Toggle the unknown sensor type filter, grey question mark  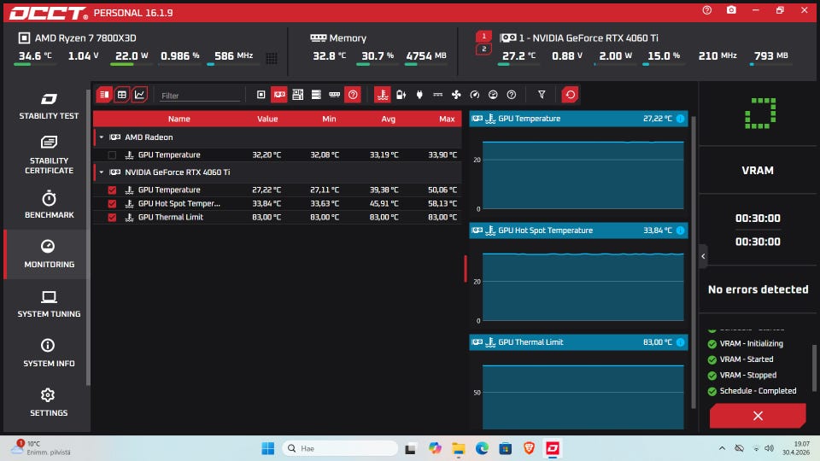point(512,95)
